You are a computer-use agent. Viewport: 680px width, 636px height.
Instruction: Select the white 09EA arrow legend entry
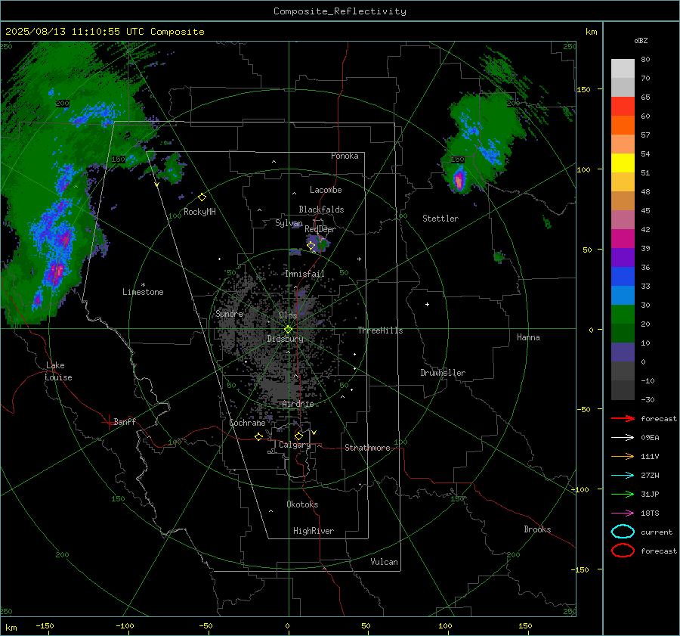click(x=623, y=438)
